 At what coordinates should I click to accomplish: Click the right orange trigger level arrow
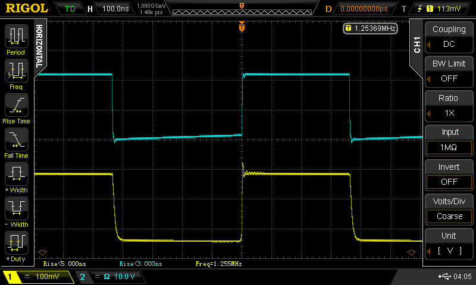click(x=411, y=252)
